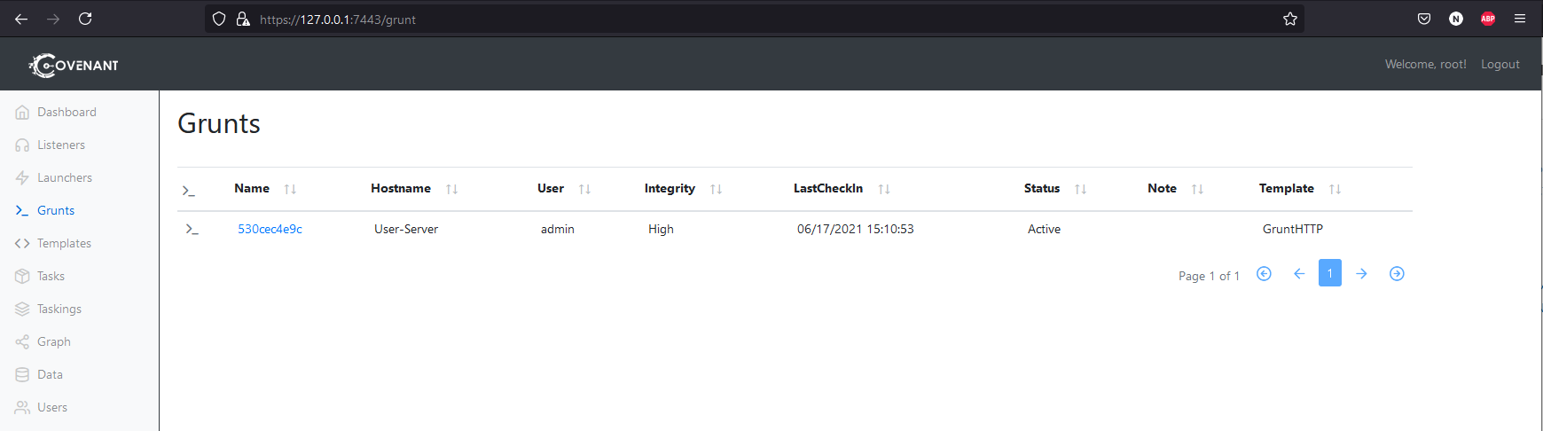The height and width of the screenshot is (431, 1543).
Task: Sort table by User column arrows
Action: point(584,189)
